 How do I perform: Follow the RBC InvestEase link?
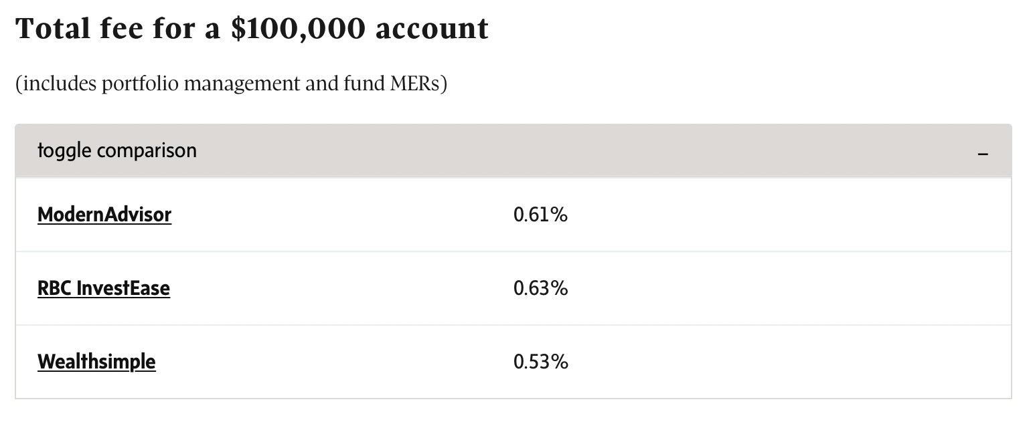tap(104, 288)
